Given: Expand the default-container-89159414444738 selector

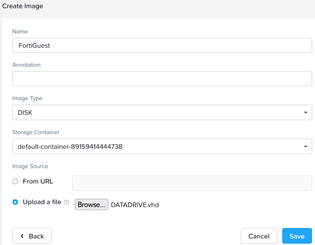Looking at the screenshot, I should tap(162, 146).
